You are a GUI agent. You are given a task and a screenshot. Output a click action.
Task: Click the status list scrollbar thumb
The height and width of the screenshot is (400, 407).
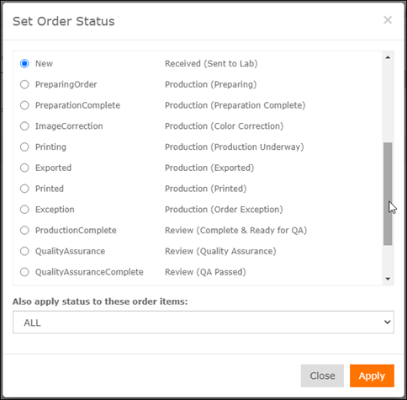point(388,194)
